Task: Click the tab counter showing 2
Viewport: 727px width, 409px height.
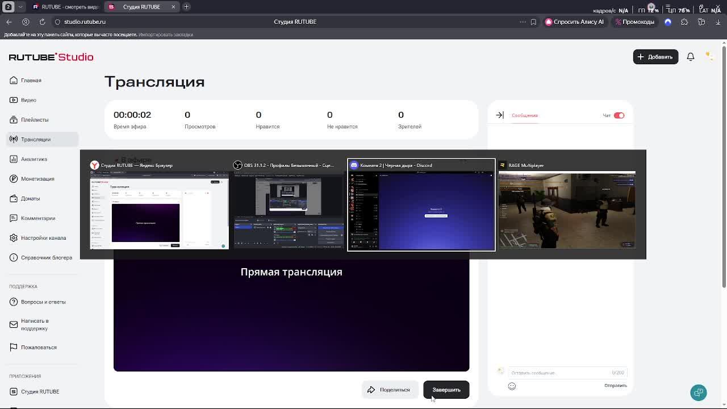Action: coord(9,7)
